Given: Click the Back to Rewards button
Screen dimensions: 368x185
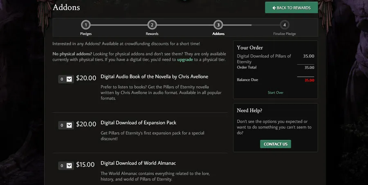Looking at the screenshot, I should [x=292, y=7].
